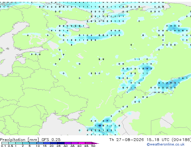Click the '12' precipitation value on the map
Image resolution: width=191 pixels, height=147 pixels.
[x=99, y=125]
